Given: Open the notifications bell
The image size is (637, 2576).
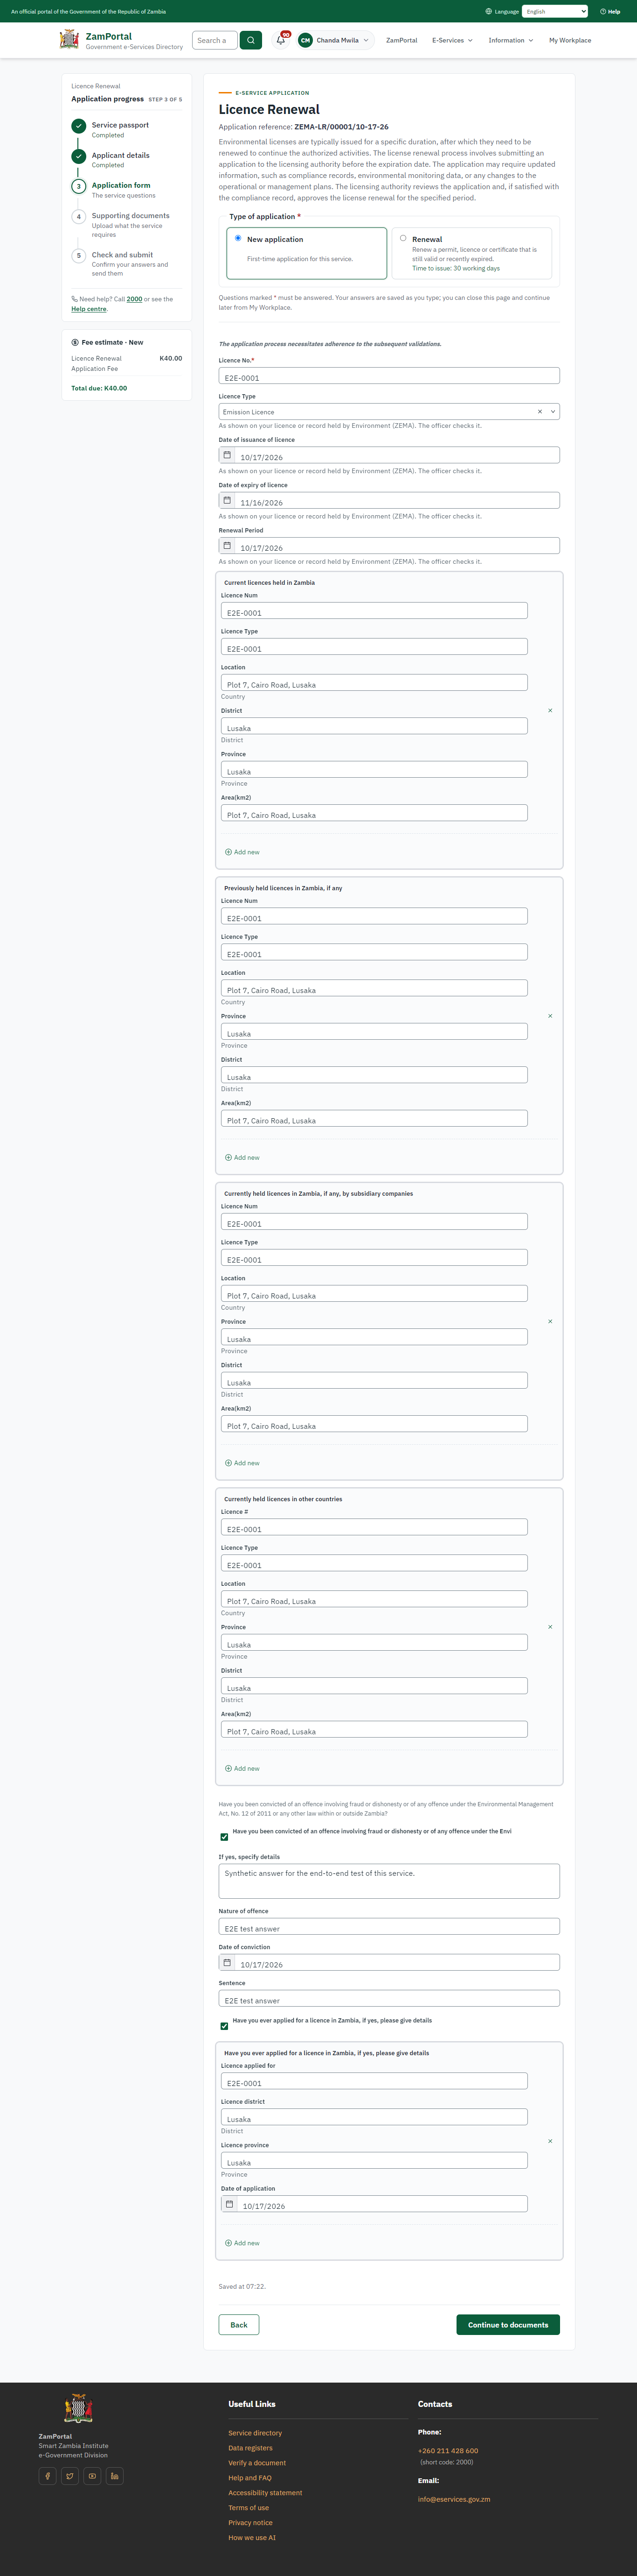Looking at the screenshot, I should [281, 40].
